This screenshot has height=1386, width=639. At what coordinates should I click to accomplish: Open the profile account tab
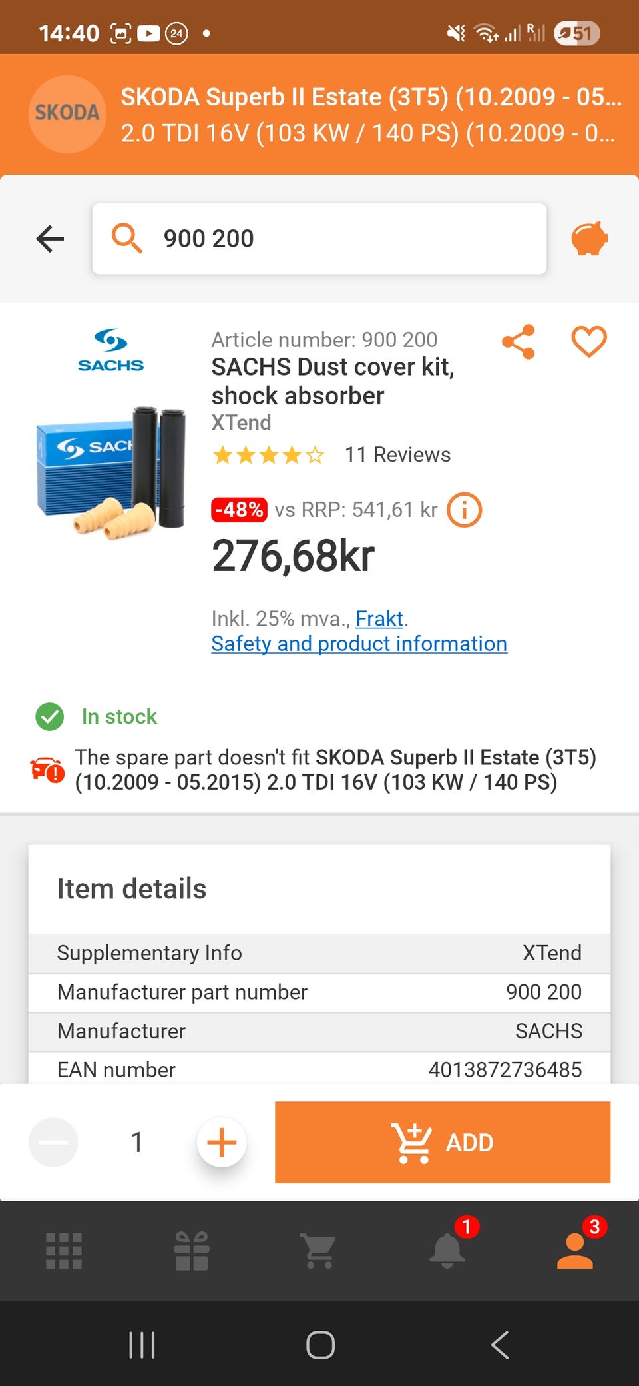[575, 1249]
